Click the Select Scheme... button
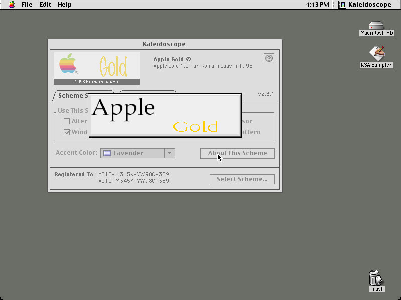 coord(242,179)
